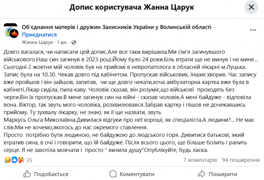264x180 pixels.
Task: Click the Приєднатися link to join
Action: click(39, 35)
